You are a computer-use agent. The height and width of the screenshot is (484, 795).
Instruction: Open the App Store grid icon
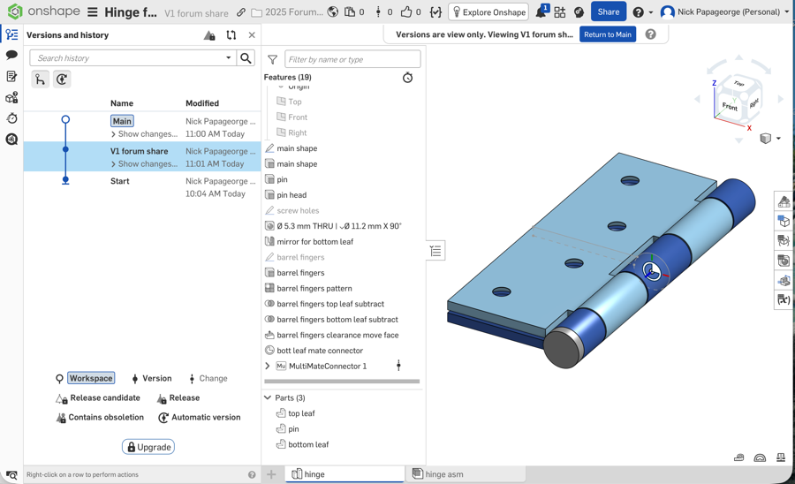[559, 12]
